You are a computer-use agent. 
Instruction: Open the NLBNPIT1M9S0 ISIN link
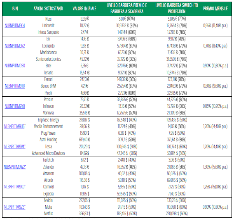click(x=15, y=66)
